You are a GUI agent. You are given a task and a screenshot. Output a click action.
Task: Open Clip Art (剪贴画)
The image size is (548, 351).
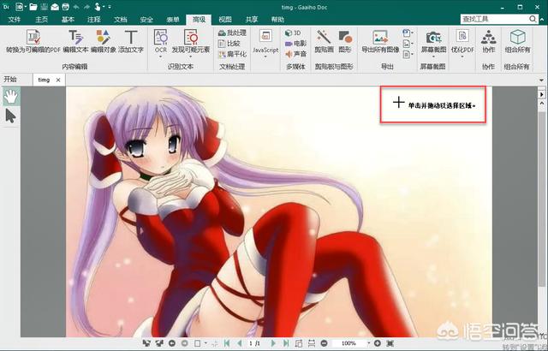pyautogui.click(x=324, y=42)
